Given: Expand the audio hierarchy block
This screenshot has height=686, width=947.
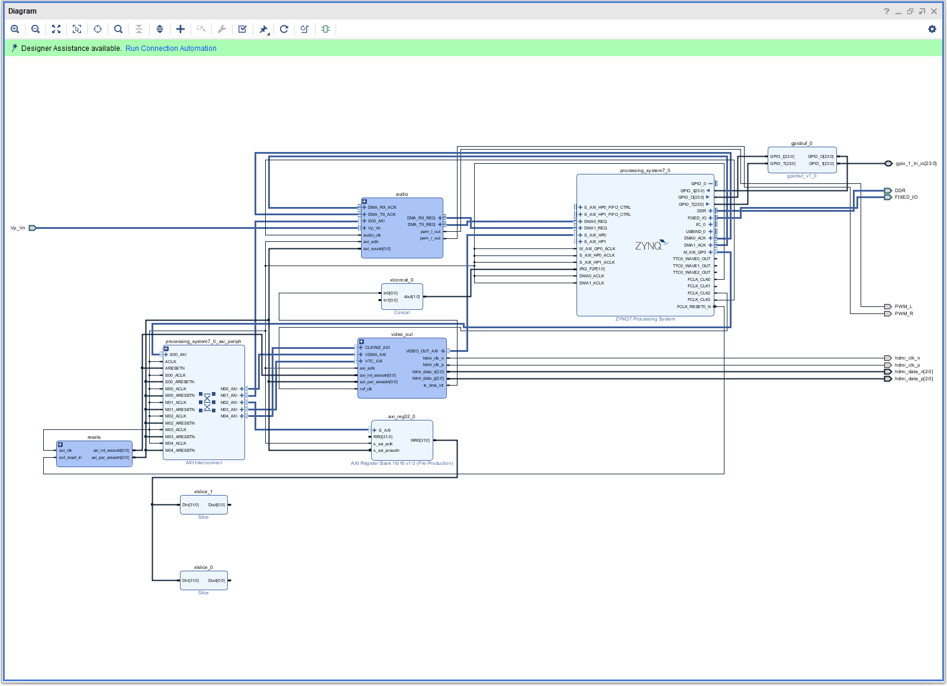Looking at the screenshot, I should (x=365, y=202).
